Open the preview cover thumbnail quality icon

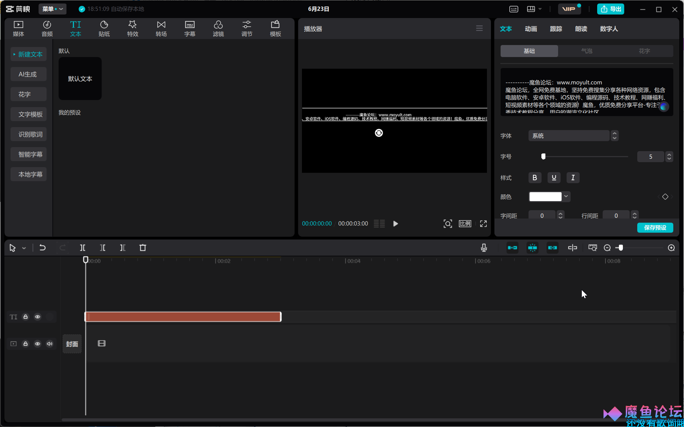379,224
